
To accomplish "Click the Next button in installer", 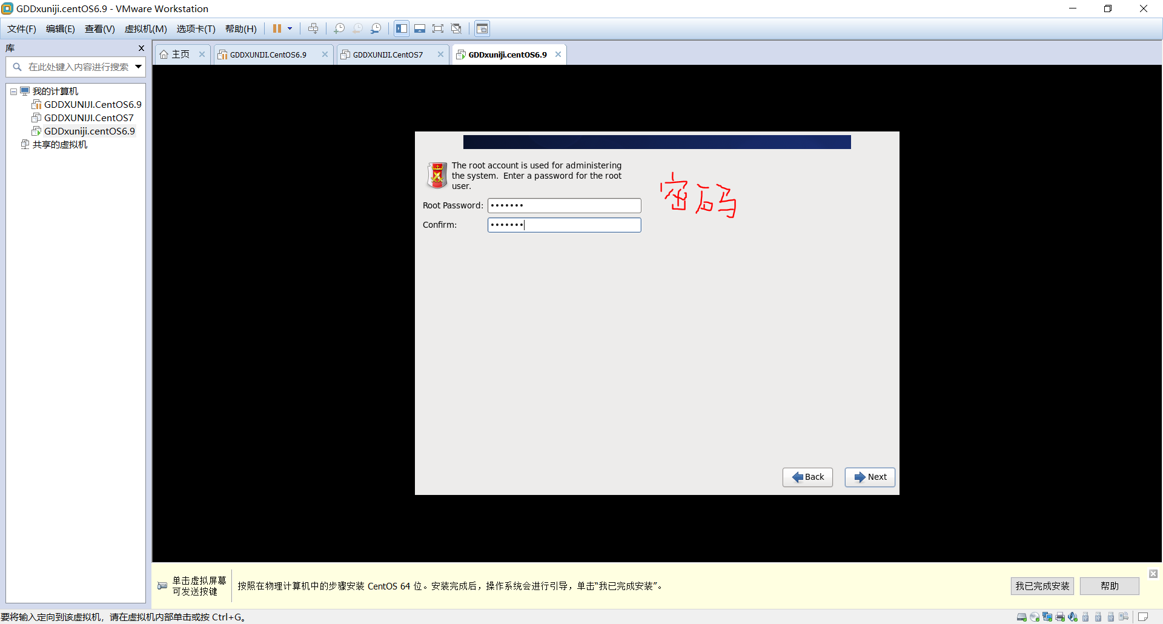I will (x=870, y=477).
